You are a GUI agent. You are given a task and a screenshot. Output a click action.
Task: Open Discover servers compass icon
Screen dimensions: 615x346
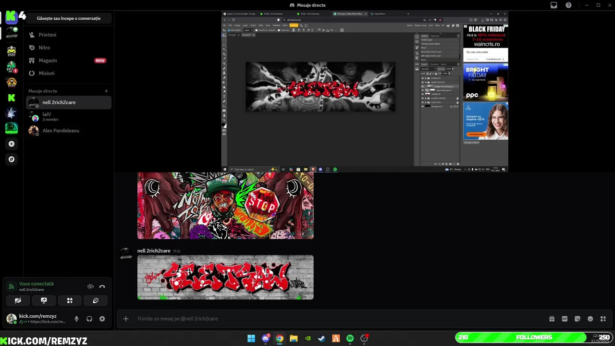point(12,159)
